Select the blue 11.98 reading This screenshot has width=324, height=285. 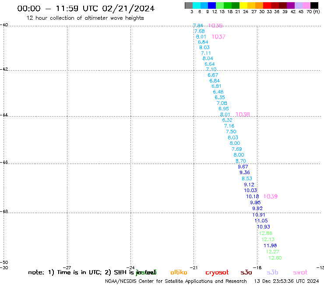click(270, 246)
